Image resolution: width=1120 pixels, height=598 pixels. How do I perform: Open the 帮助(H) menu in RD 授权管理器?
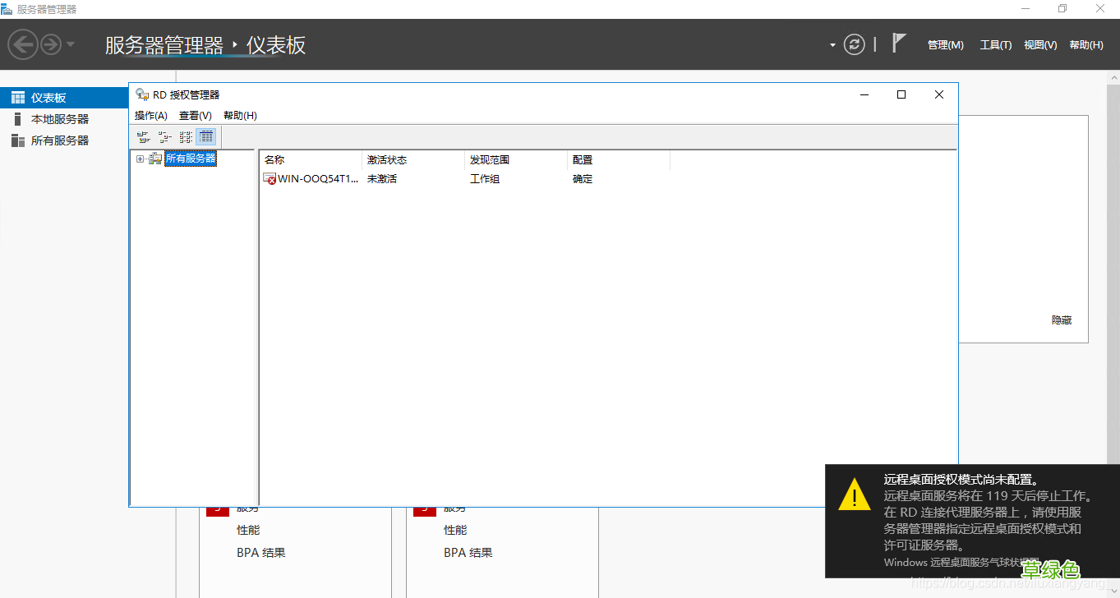(239, 115)
